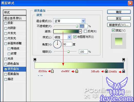Click the 缩放 percent input field
Viewport: 134px width, 102px height.
click(83, 52)
